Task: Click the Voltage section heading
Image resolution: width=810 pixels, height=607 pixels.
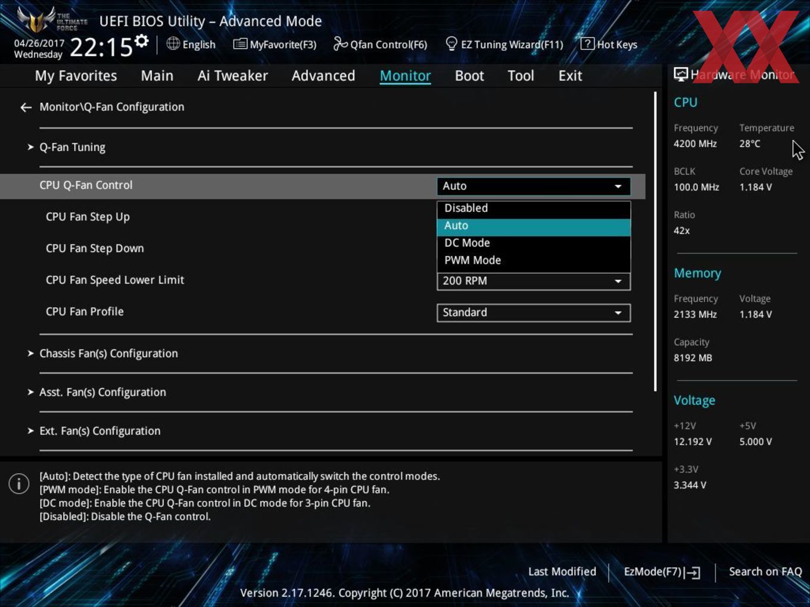Action: pos(694,401)
